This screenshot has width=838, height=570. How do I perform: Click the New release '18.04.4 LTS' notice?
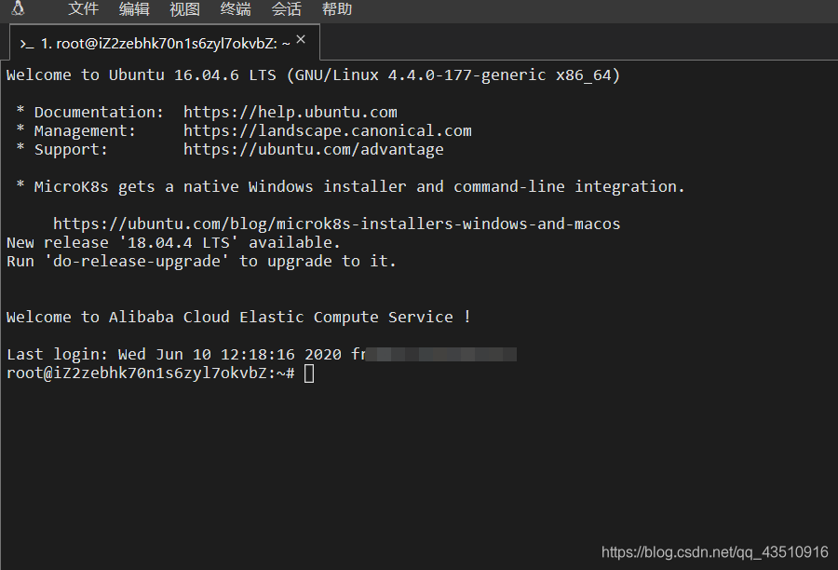pyautogui.click(x=172, y=242)
